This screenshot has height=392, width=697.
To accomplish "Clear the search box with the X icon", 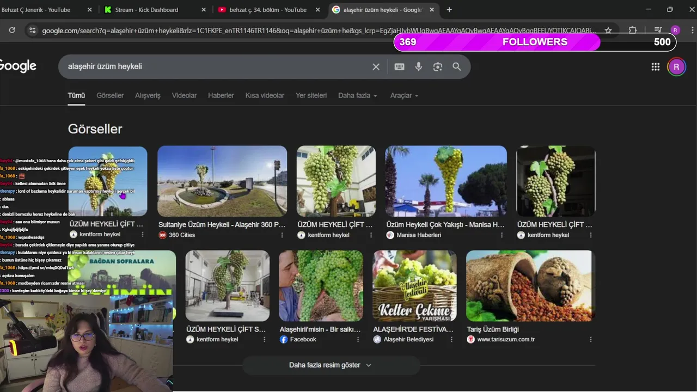I will [376, 66].
